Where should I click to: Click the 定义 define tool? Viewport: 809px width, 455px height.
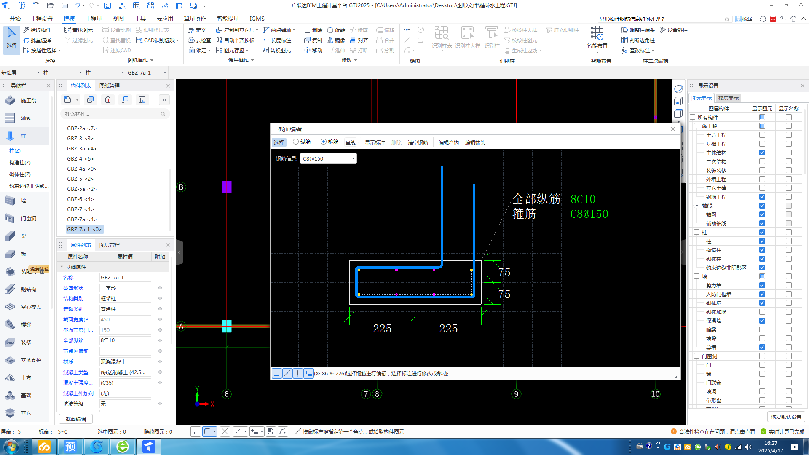click(197, 30)
